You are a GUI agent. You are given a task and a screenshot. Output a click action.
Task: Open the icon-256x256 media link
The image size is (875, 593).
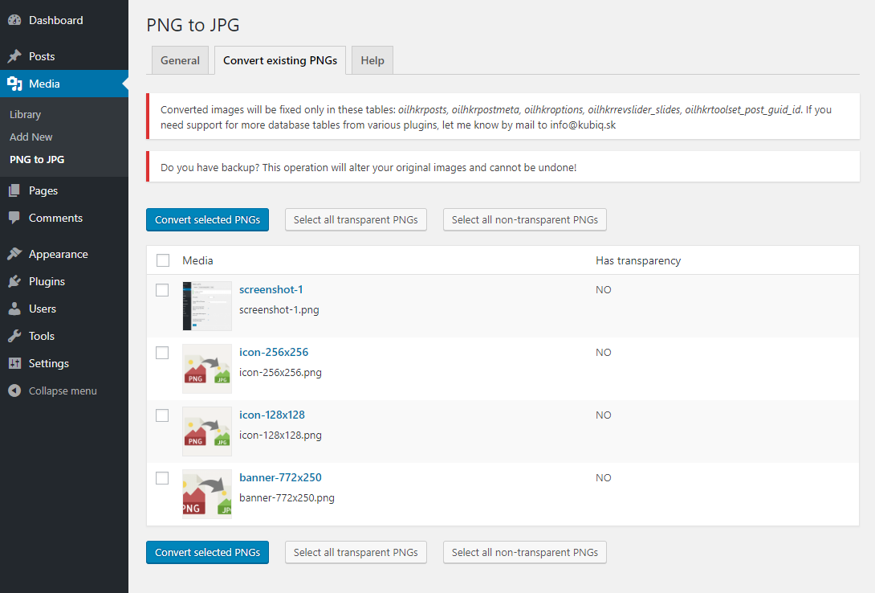click(x=274, y=352)
